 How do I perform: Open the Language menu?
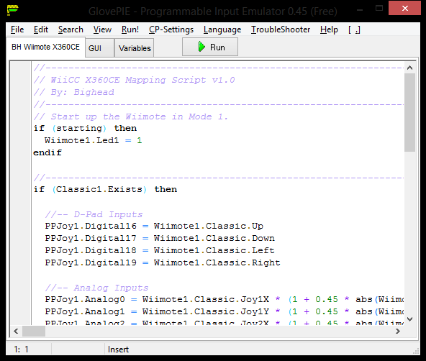222,29
